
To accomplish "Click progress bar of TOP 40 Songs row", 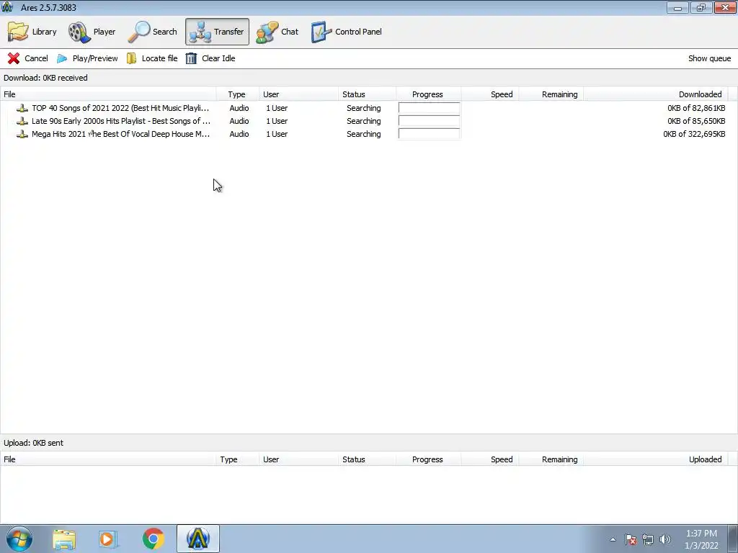I will (429, 108).
